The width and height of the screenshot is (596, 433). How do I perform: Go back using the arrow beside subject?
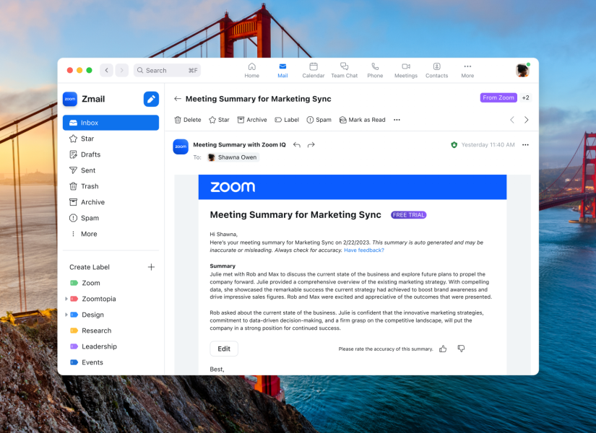(x=178, y=99)
